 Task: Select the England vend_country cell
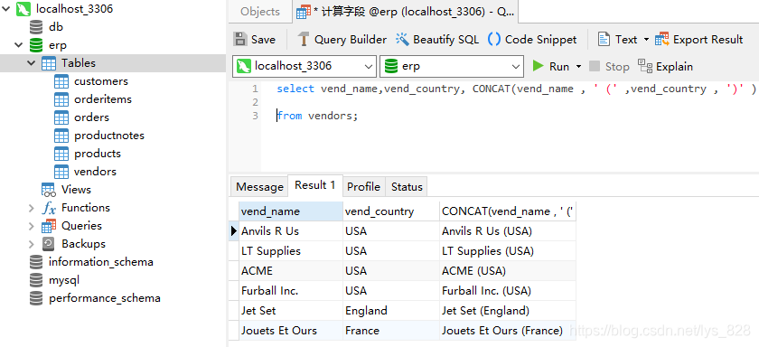391,311
